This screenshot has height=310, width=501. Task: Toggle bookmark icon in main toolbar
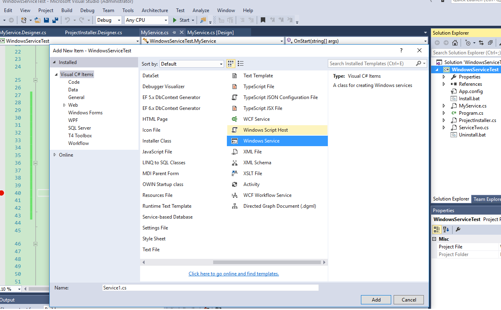pyautogui.click(x=263, y=20)
